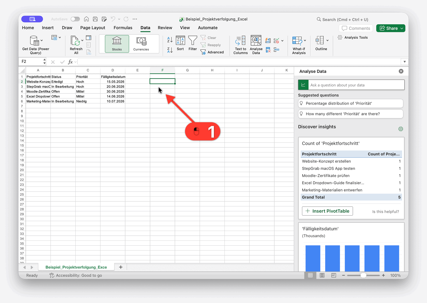Open Text to Columns
This screenshot has width=427, height=303.
(x=240, y=45)
